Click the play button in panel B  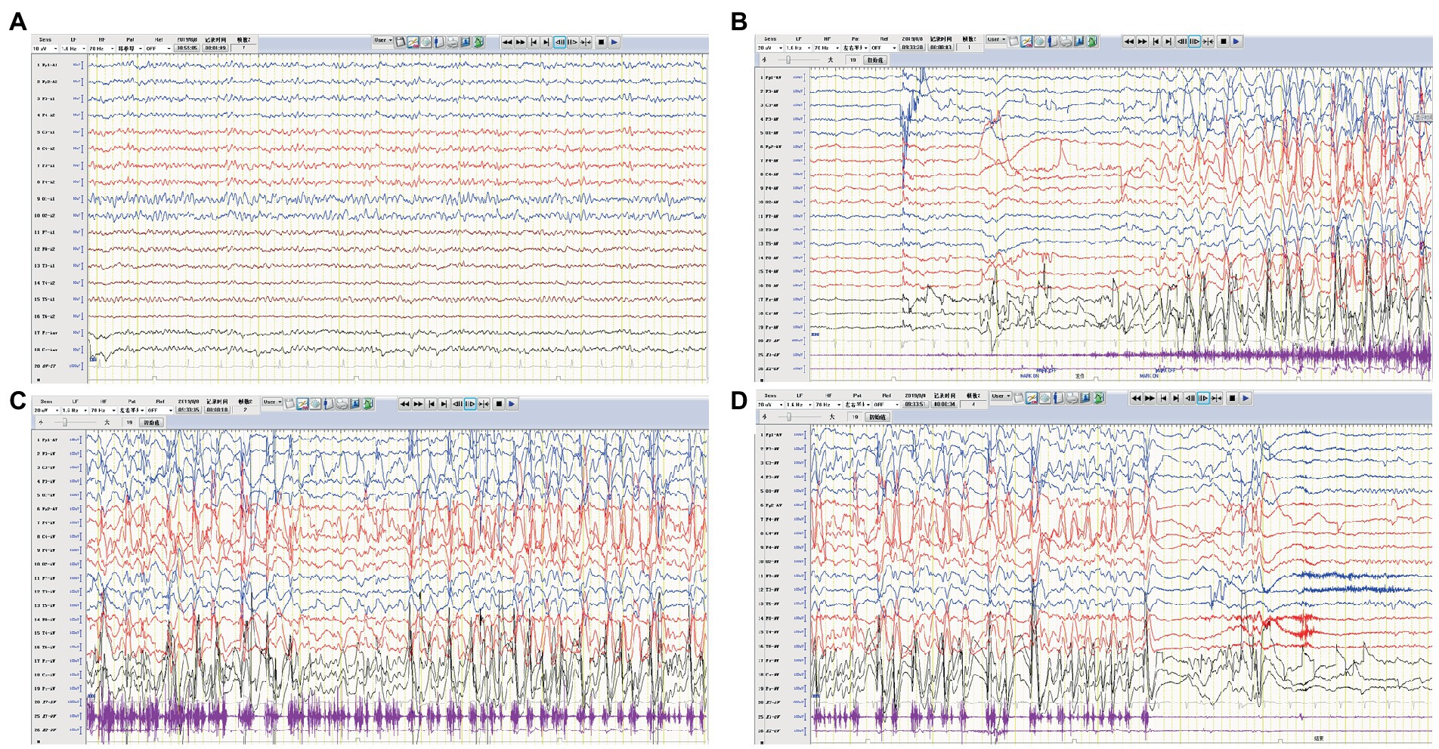coord(1236,42)
